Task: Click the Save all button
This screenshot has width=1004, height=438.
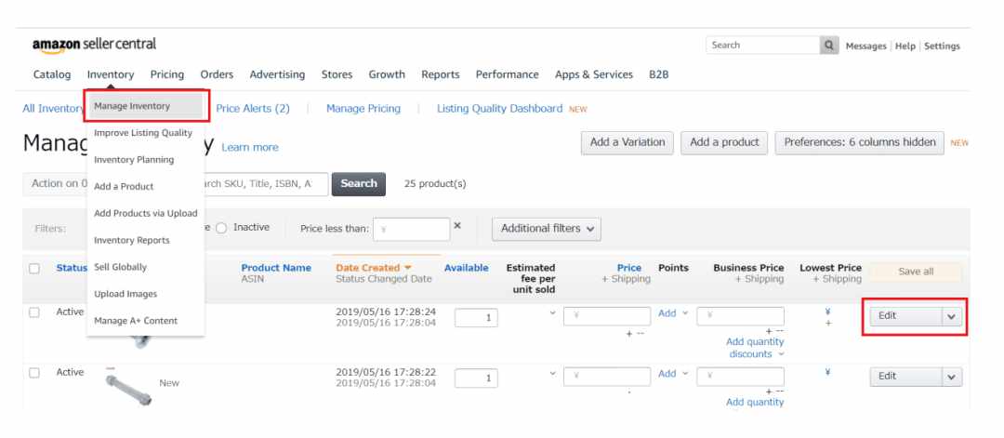Action: click(x=916, y=272)
